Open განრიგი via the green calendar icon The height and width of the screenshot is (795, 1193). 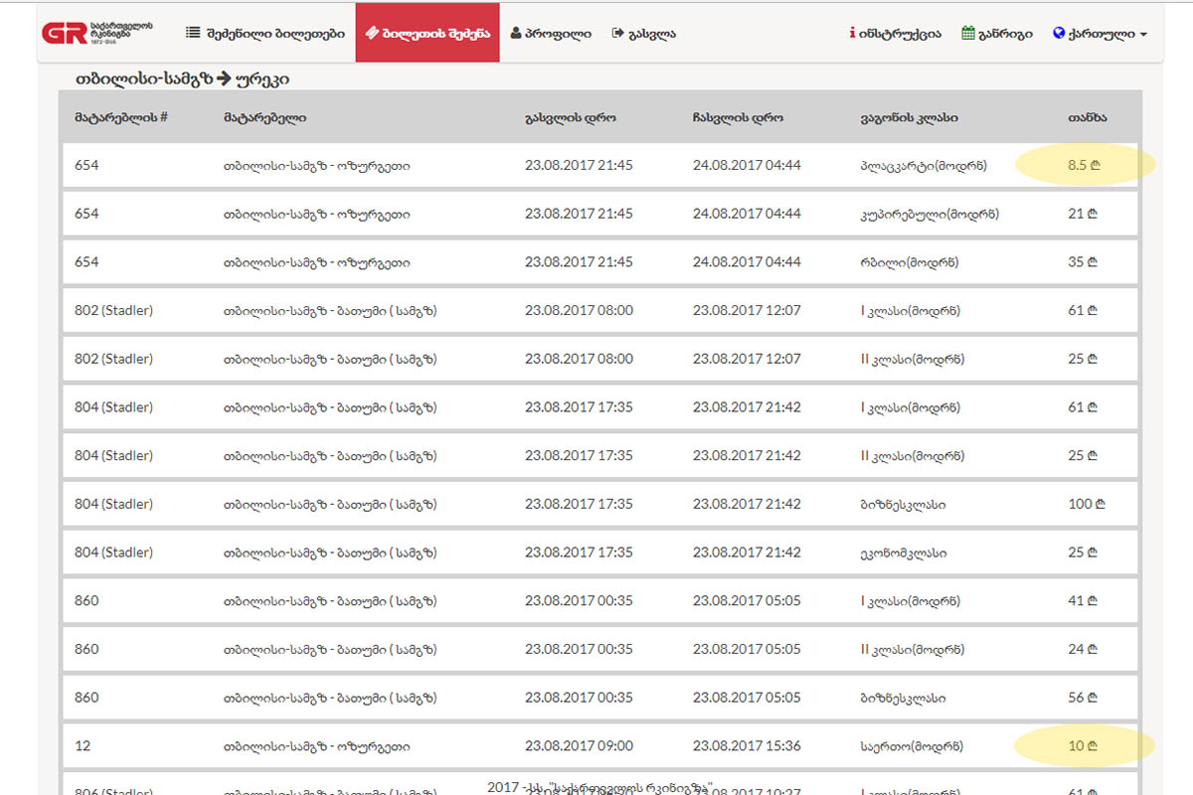(997, 33)
